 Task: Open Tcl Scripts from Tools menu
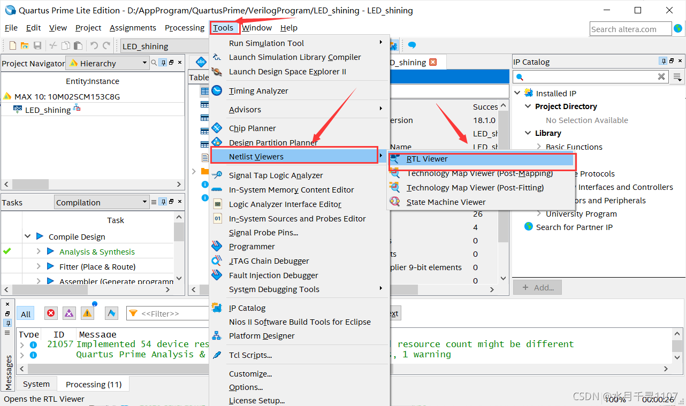coord(250,355)
